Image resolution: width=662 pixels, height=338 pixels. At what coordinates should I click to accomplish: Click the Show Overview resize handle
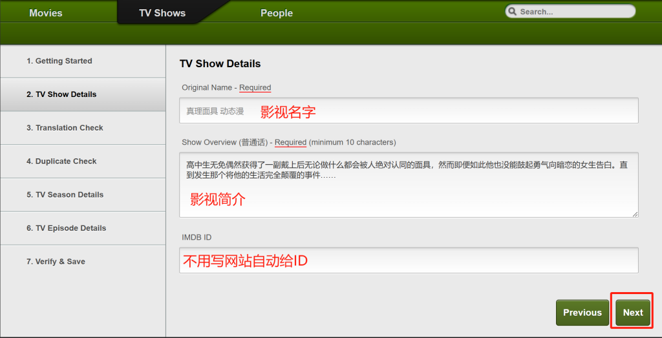pos(635,214)
